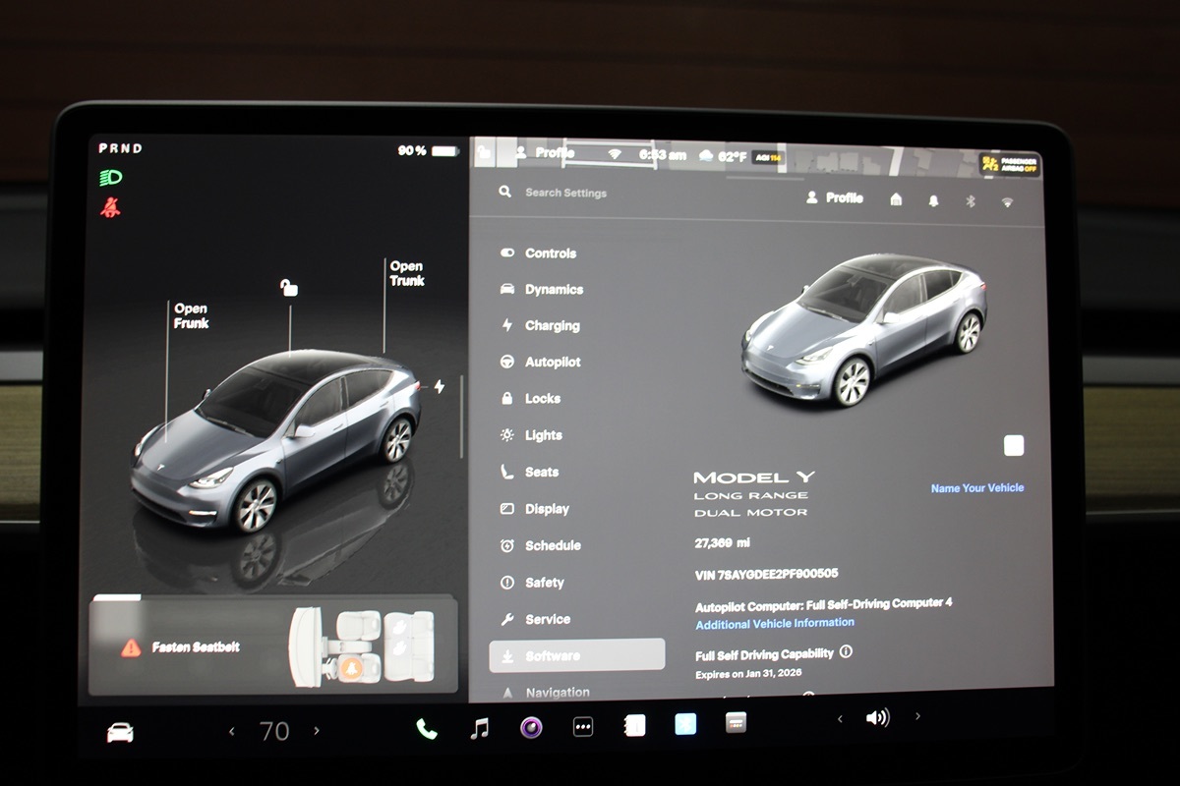This screenshot has width=1180, height=786.
Task: Open the Phone app in bottom bar
Action: coord(426,728)
